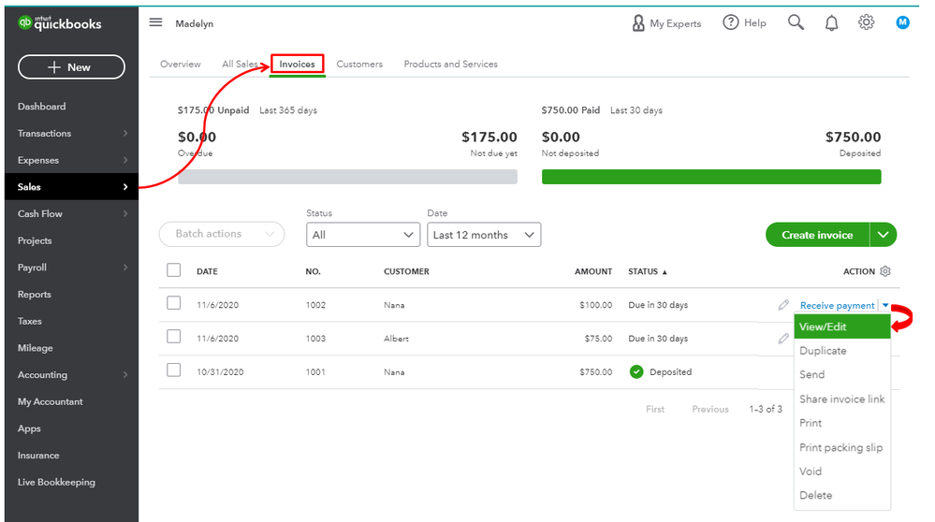
Task: Choose Share invoice link option
Action: tap(842, 399)
